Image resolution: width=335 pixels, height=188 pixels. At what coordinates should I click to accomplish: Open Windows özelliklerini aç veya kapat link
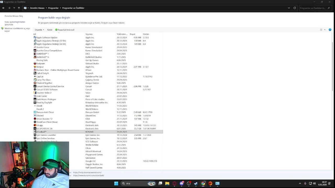click(x=17, y=30)
